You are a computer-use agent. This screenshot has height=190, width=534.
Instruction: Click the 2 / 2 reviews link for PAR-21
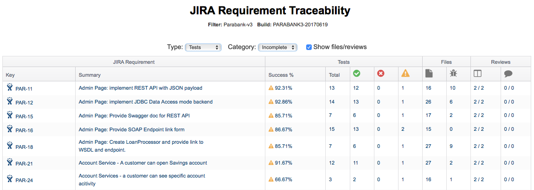[478, 163]
